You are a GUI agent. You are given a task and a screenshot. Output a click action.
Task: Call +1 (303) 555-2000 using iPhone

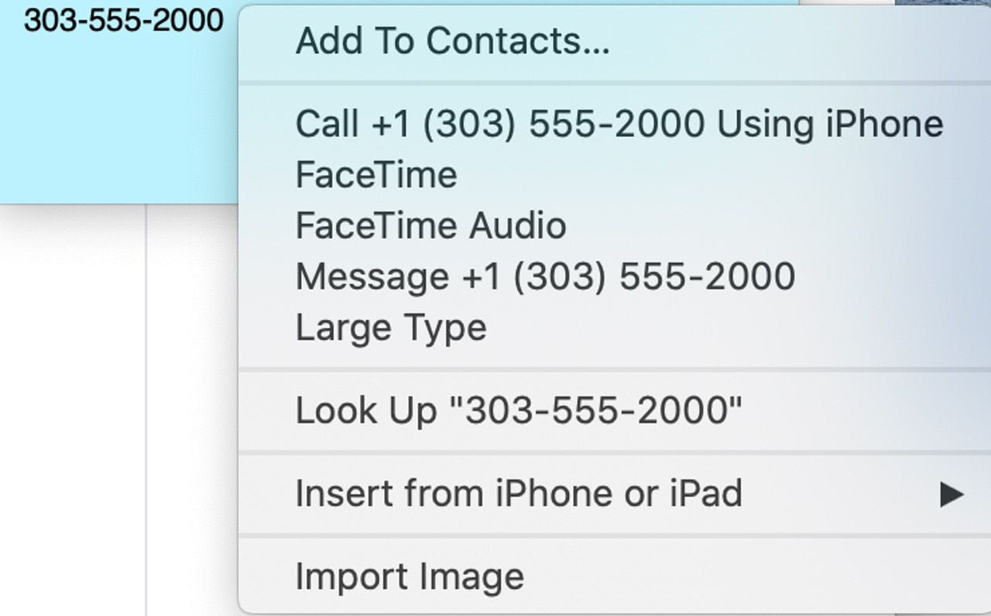point(619,124)
